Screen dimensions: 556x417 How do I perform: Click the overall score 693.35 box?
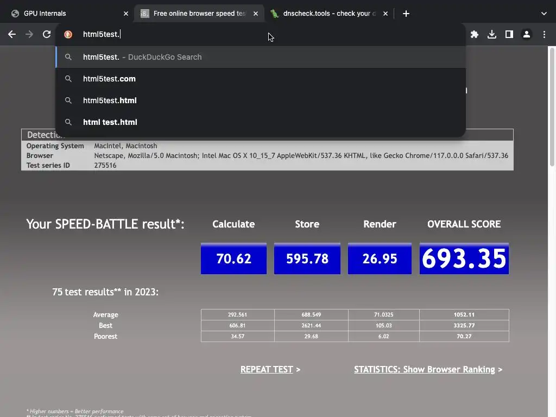click(464, 258)
